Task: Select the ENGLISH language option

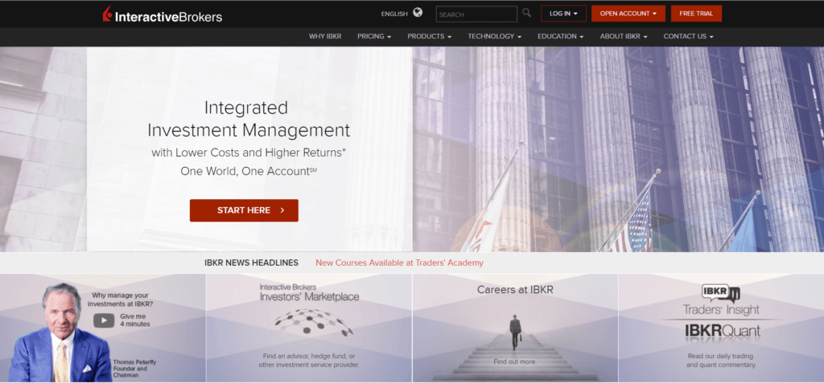Action: click(394, 14)
